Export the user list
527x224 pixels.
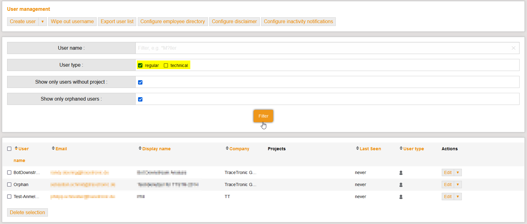click(117, 22)
